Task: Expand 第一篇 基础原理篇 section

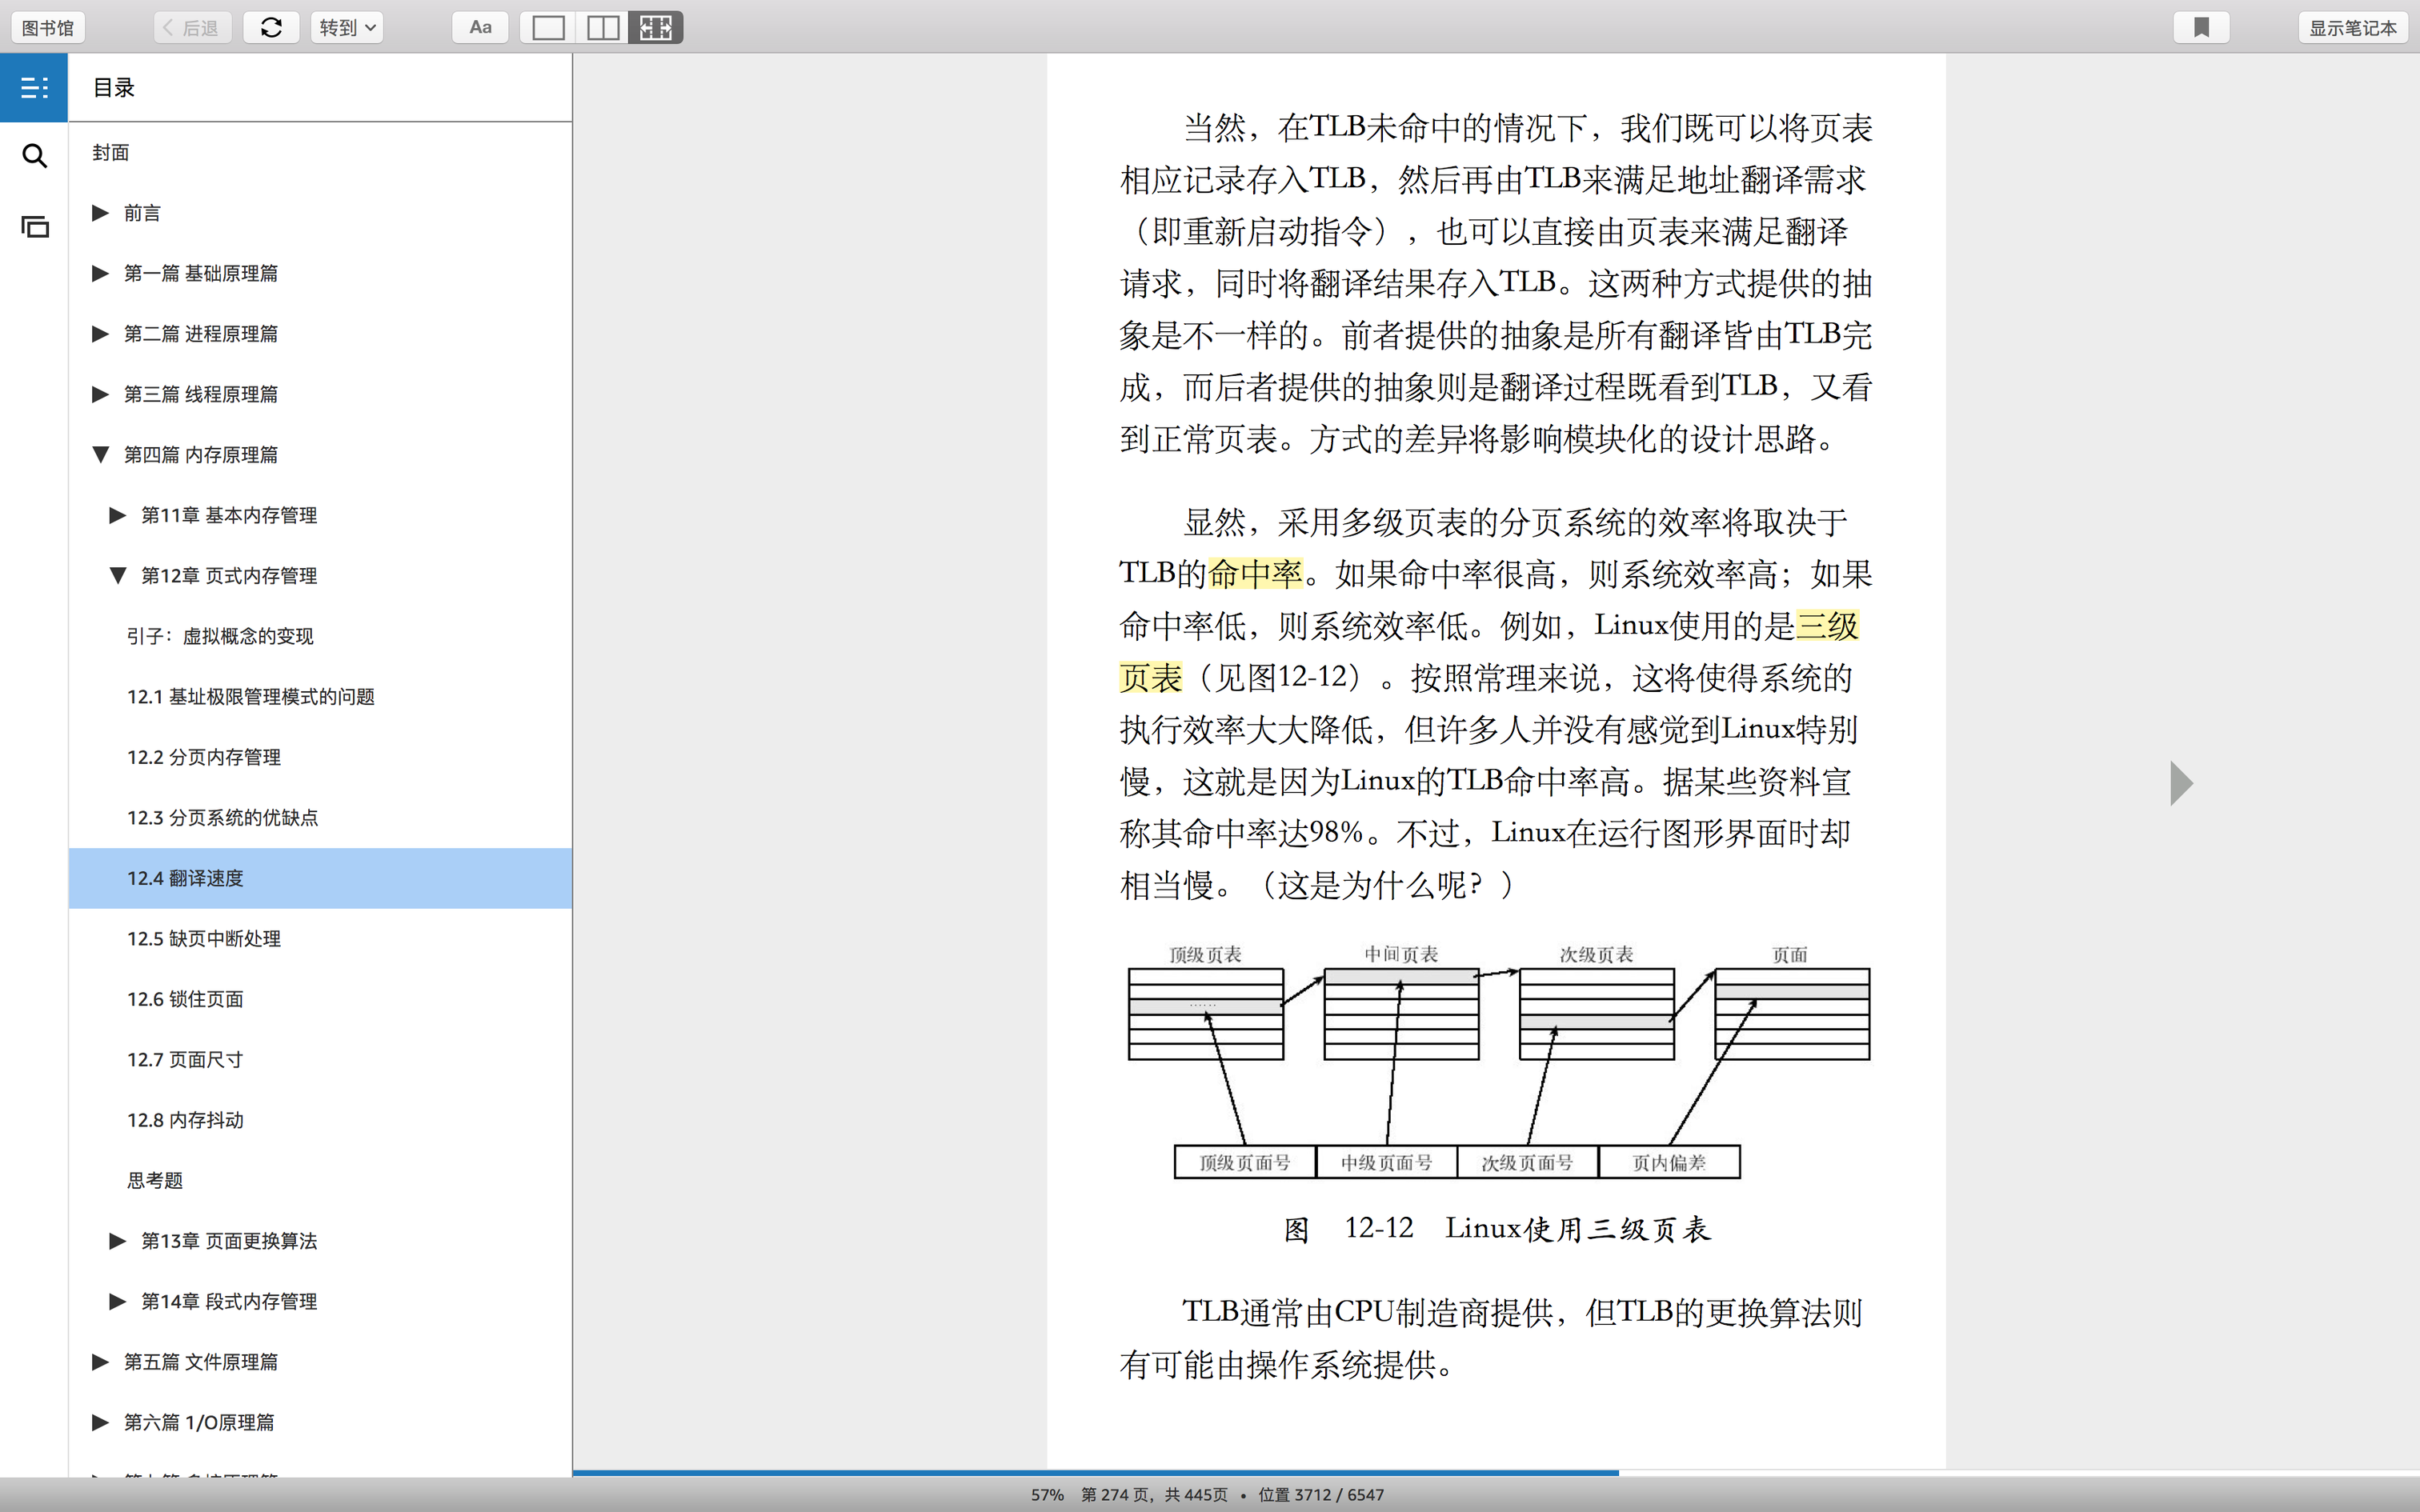Action: (x=100, y=273)
